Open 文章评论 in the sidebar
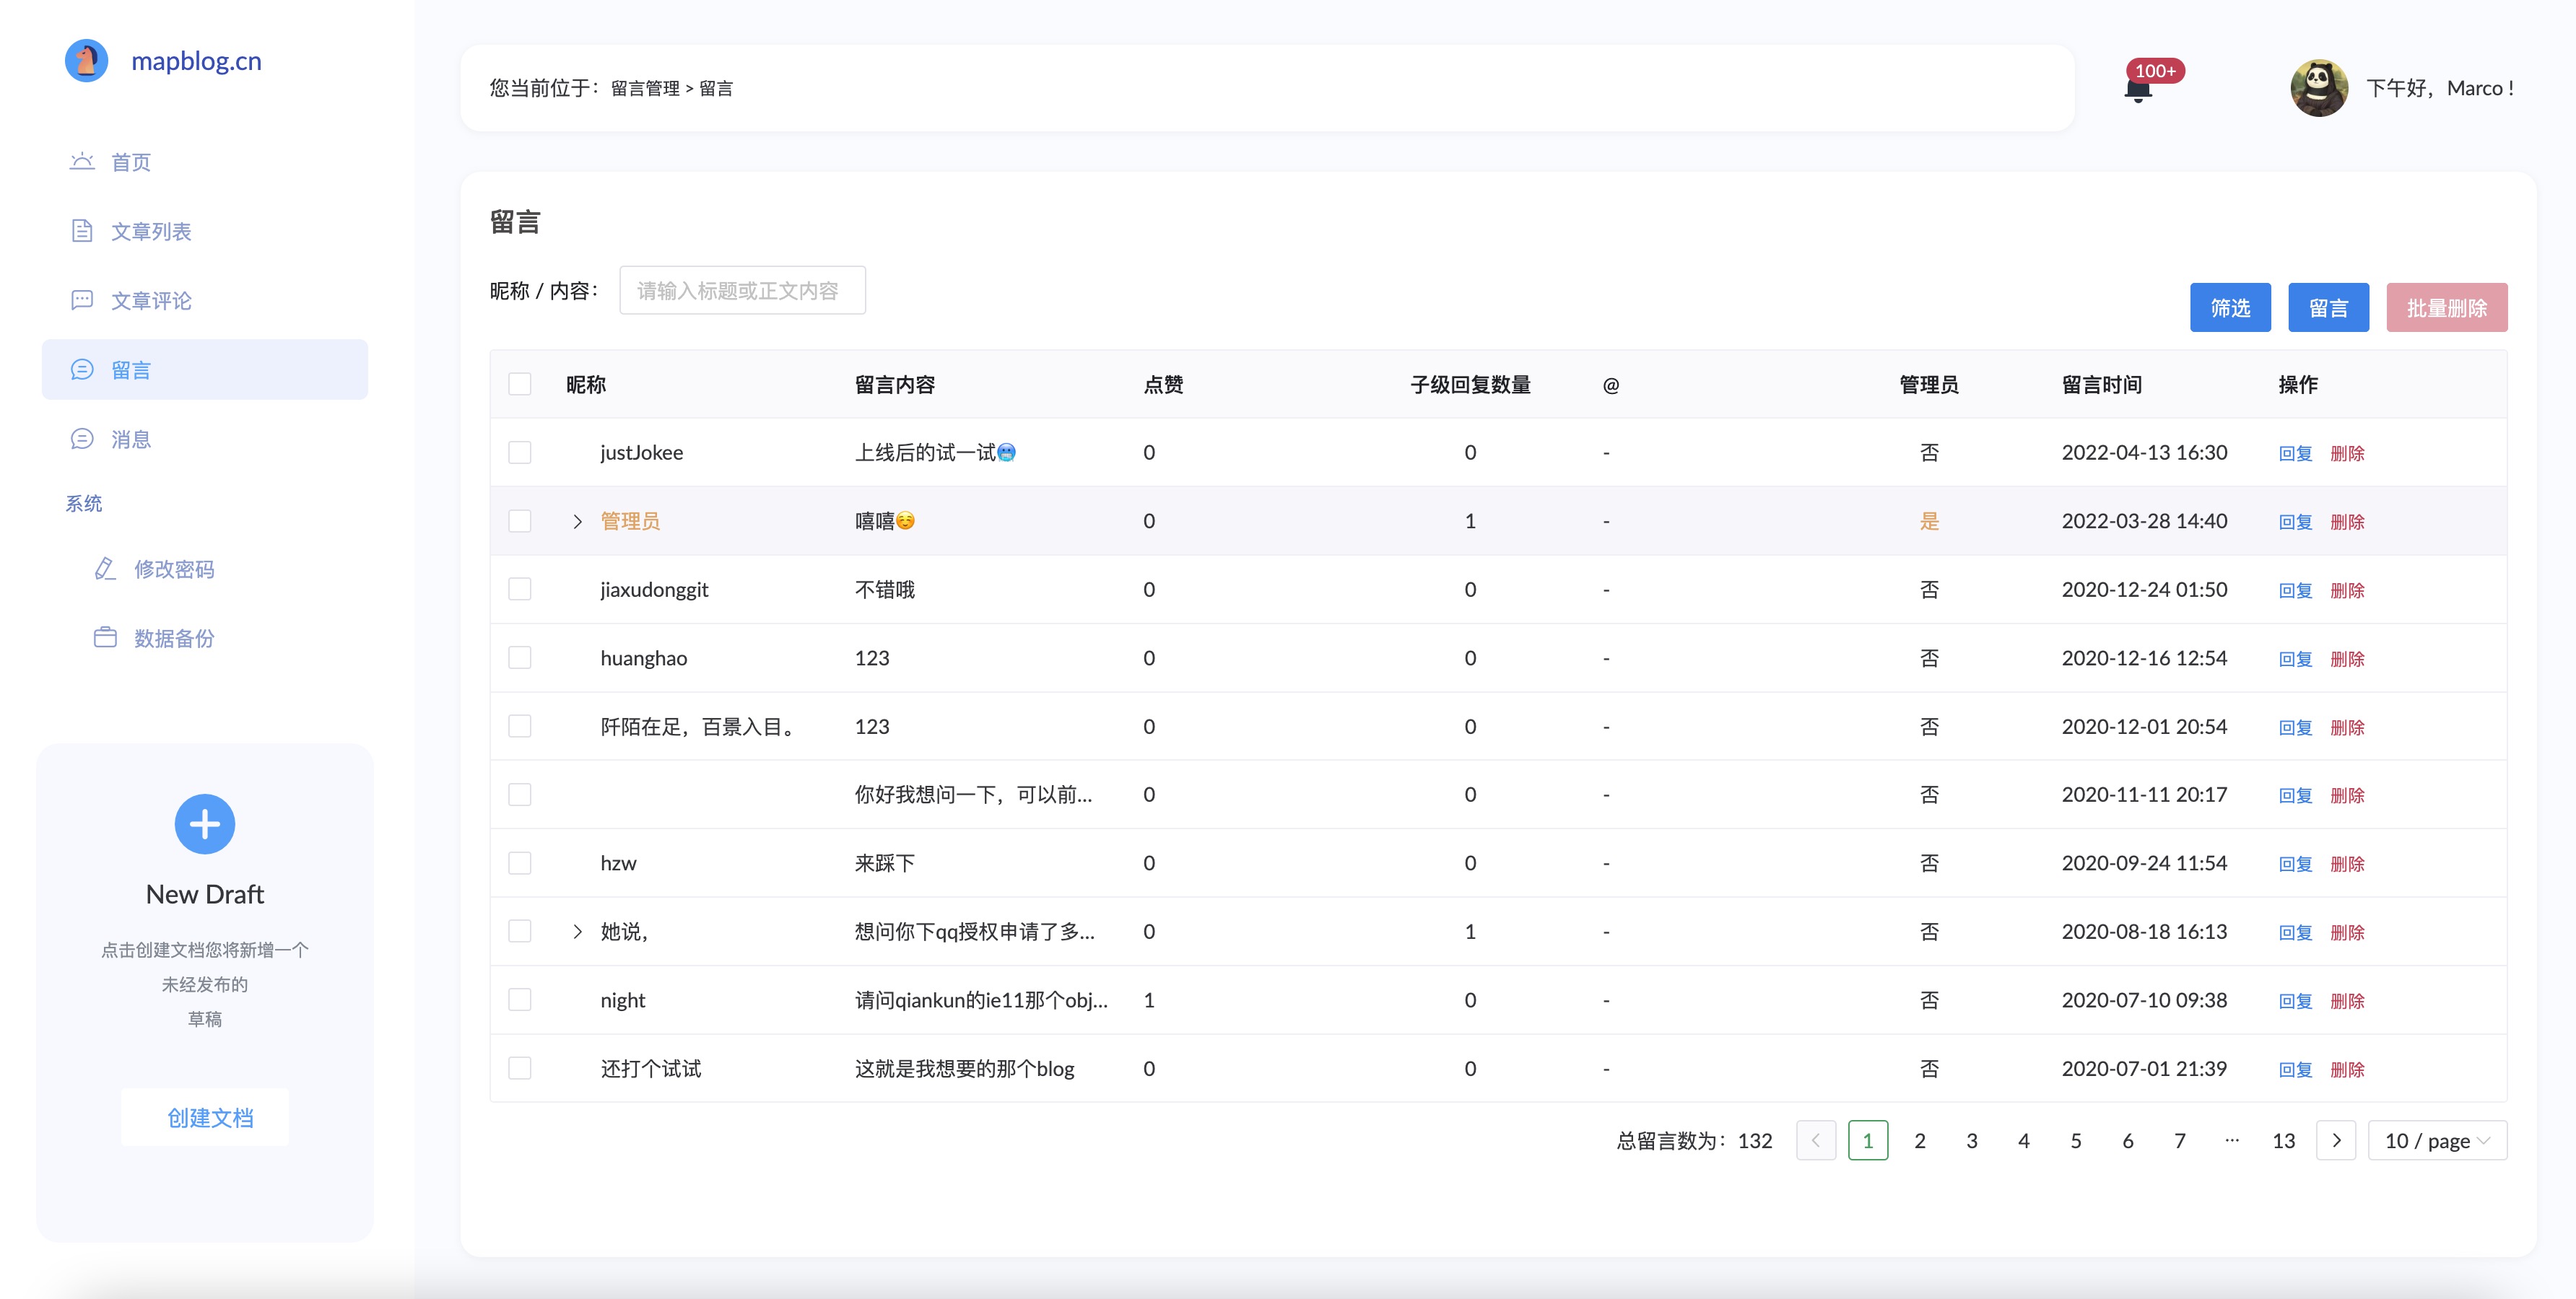2576x1299 pixels. click(x=205, y=299)
